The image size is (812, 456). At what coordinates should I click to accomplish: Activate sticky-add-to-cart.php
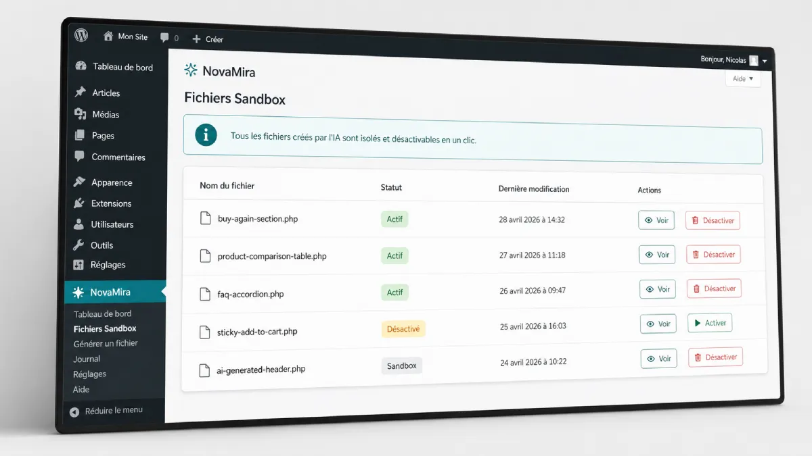pos(709,323)
